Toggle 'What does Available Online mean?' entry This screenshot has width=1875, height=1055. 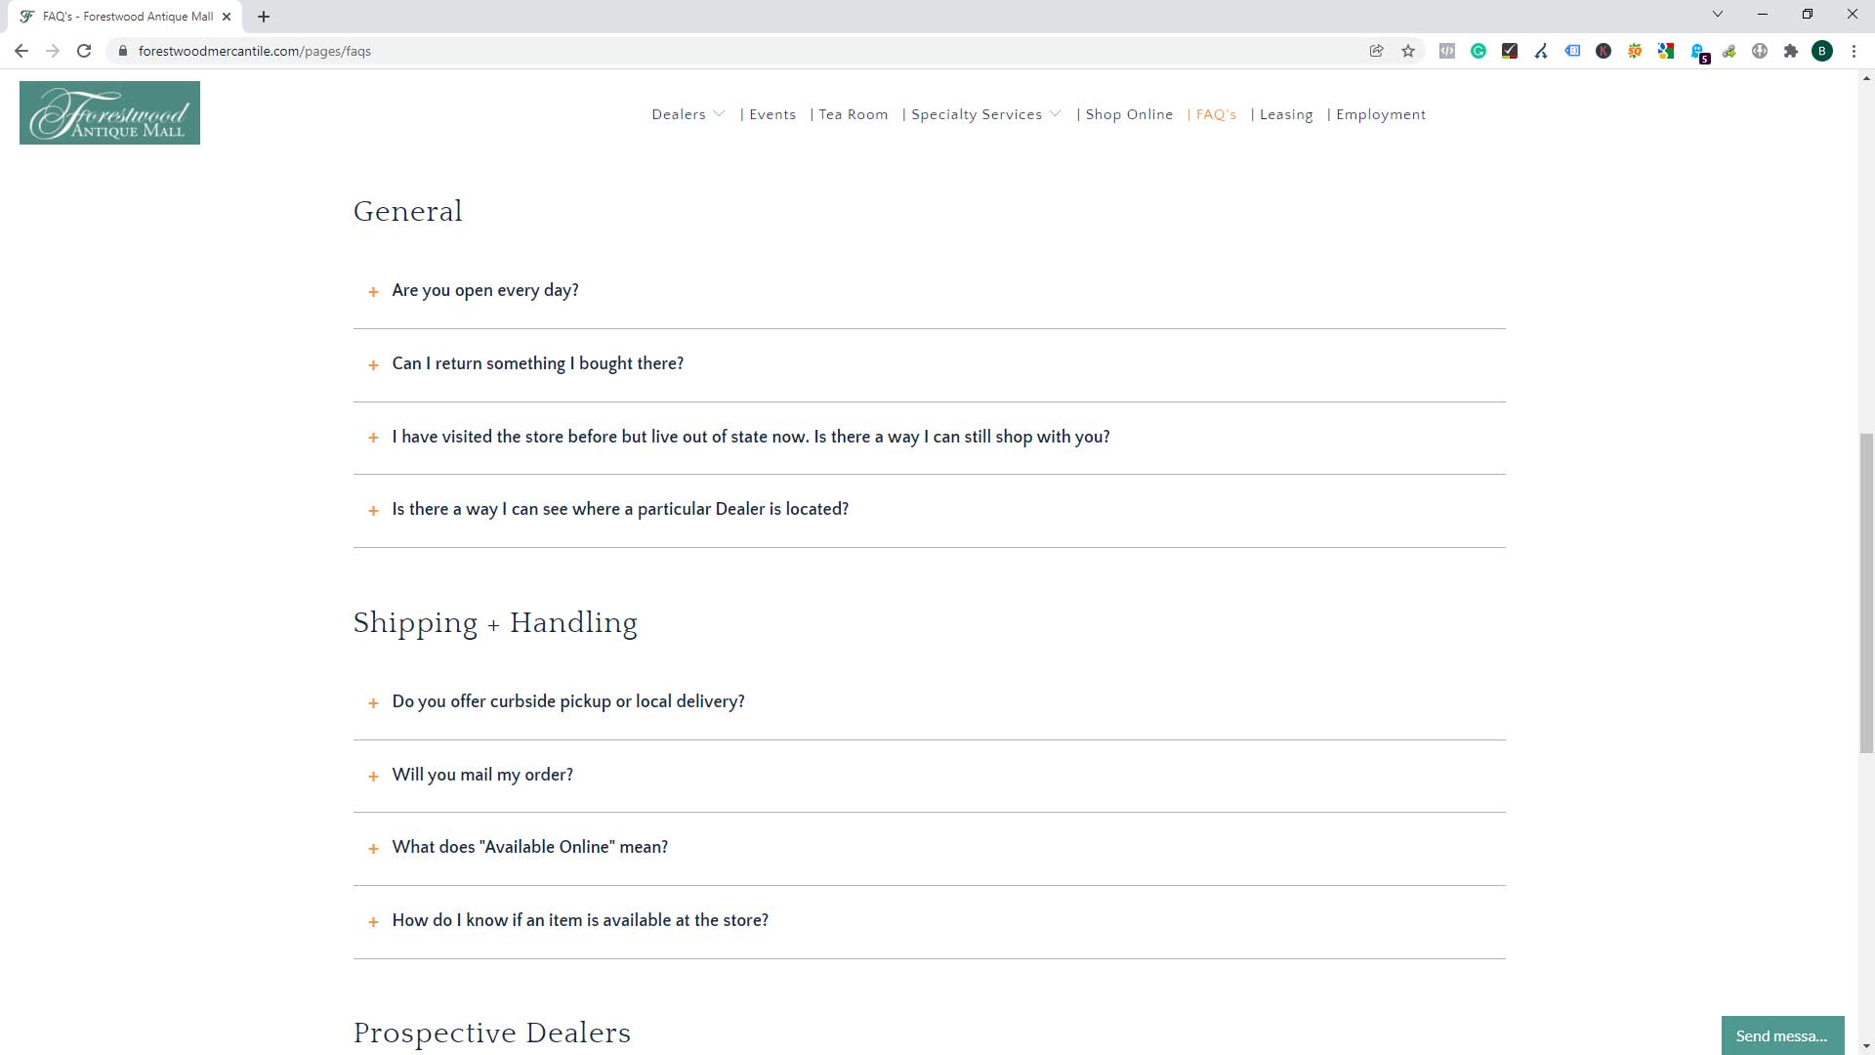pyautogui.click(x=372, y=848)
